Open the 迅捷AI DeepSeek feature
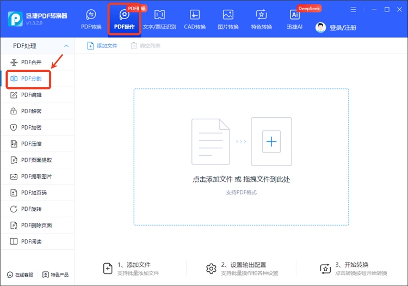 295,19
